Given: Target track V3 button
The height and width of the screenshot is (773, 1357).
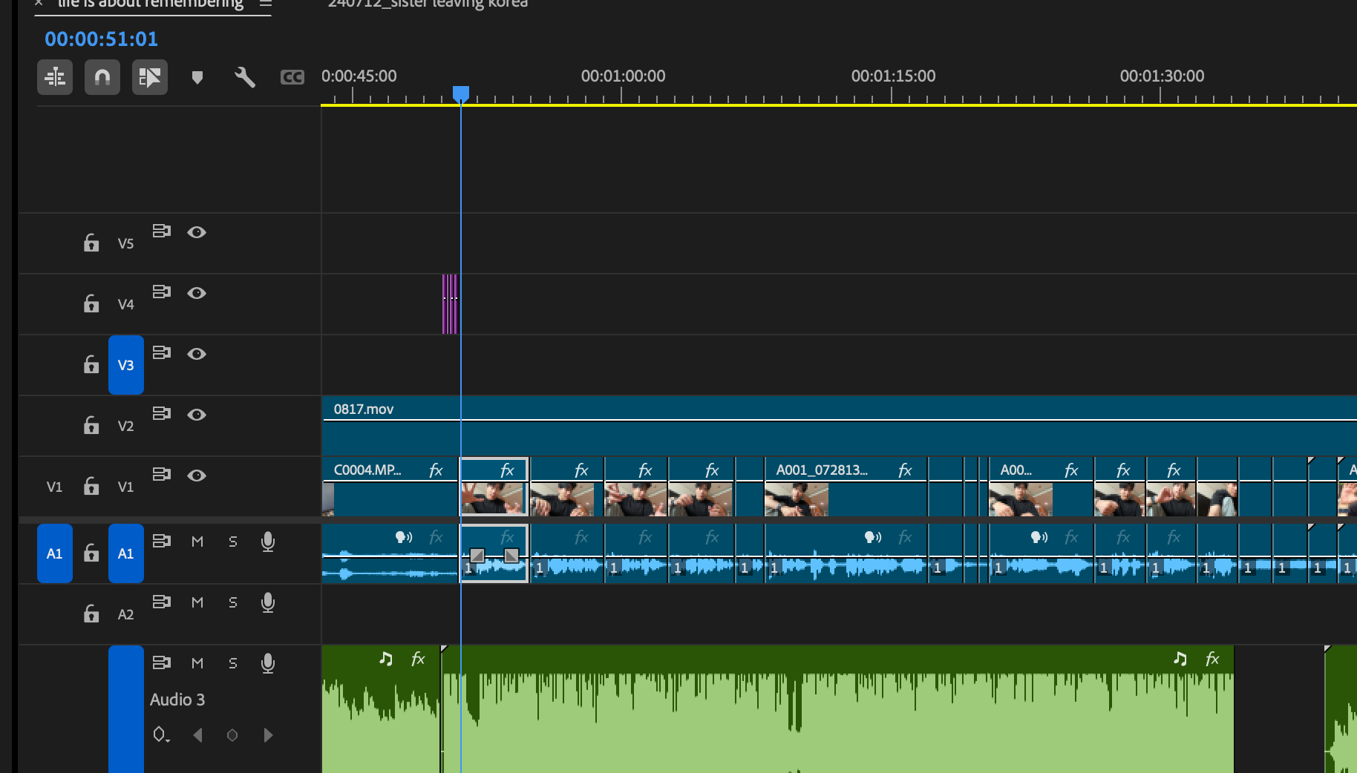Looking at the screenshot, I should 126,365.
